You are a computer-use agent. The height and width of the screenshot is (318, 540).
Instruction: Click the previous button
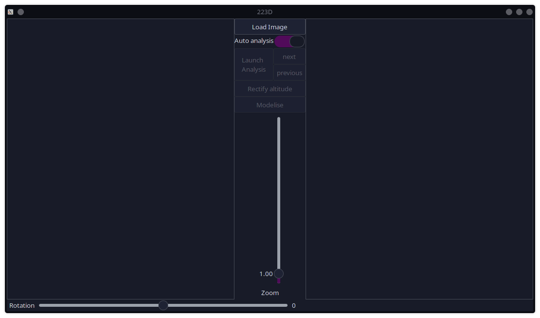coord(289,73)
